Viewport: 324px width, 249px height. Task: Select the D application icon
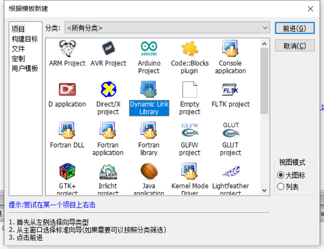click(67, 89)
